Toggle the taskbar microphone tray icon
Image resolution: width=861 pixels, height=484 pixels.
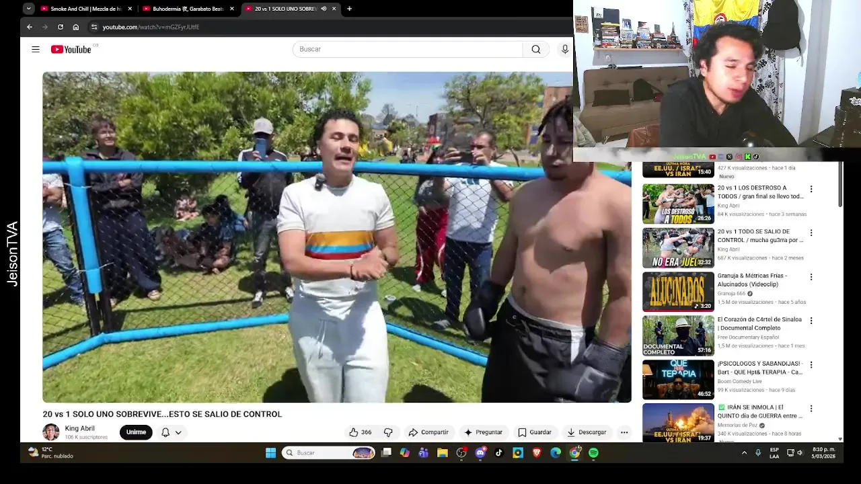pyautogui.click(x=758, y=453)
